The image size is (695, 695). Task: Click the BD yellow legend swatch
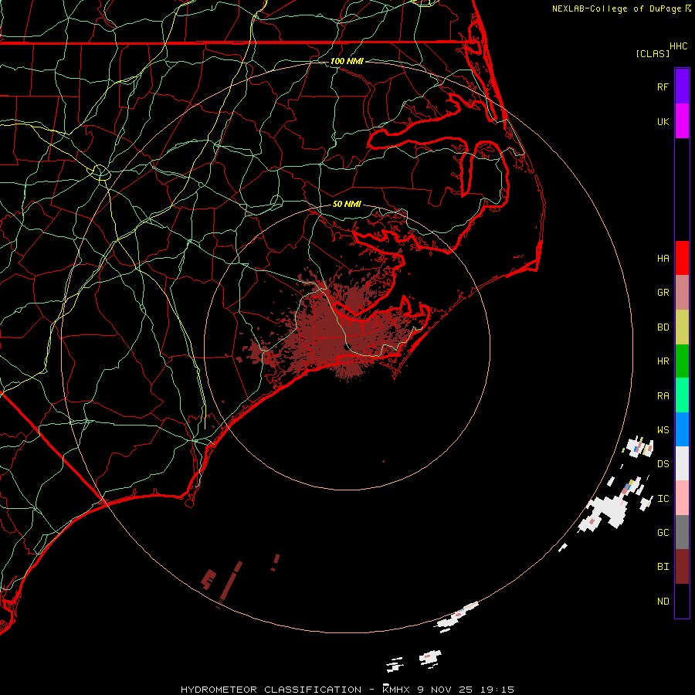point(682,327)
